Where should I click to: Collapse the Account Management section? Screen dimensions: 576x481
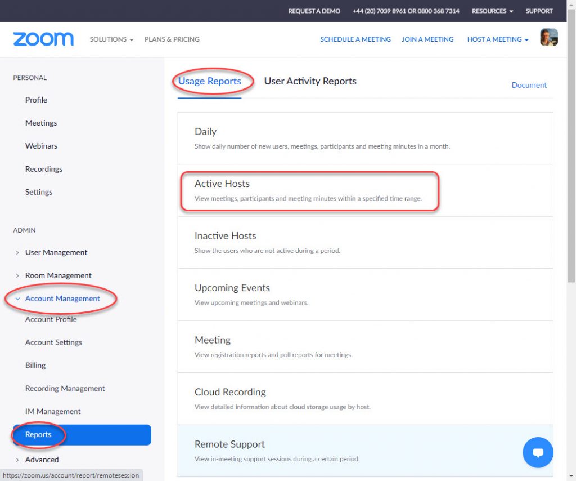[64, 299]
